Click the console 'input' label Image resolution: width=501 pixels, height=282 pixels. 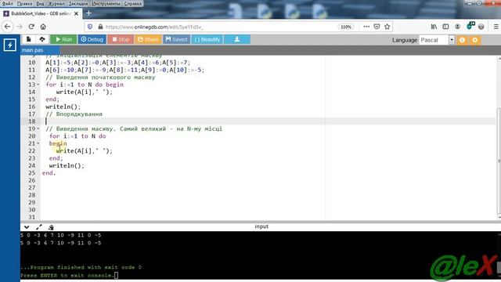(x=261, y=226)
